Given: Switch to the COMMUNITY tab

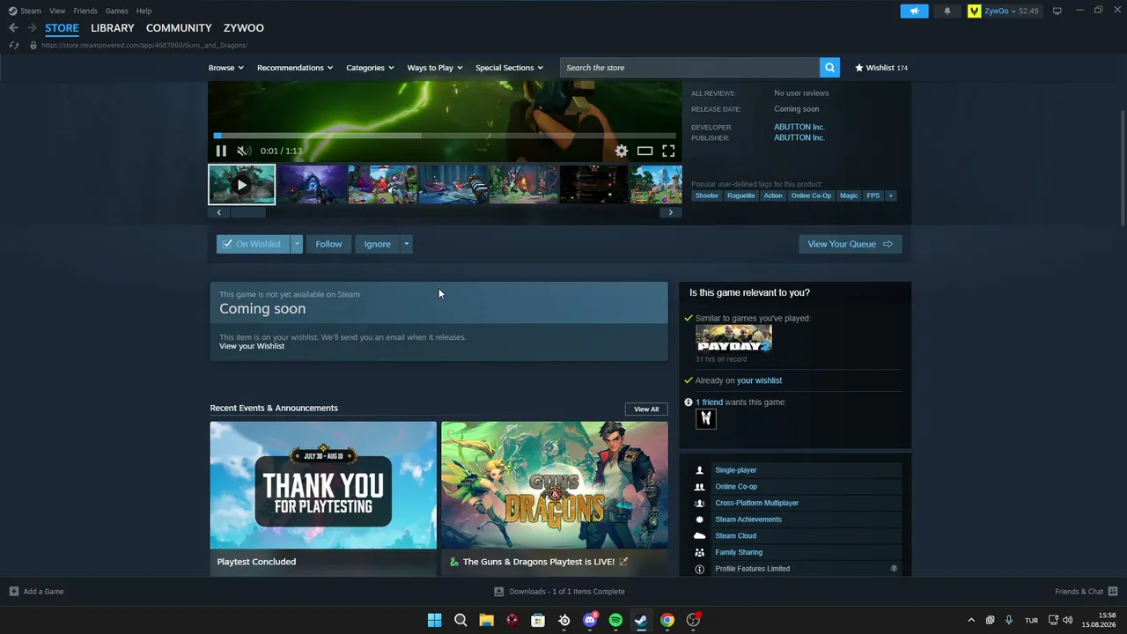Looking at the screenshot, I should tap(179, 28).
